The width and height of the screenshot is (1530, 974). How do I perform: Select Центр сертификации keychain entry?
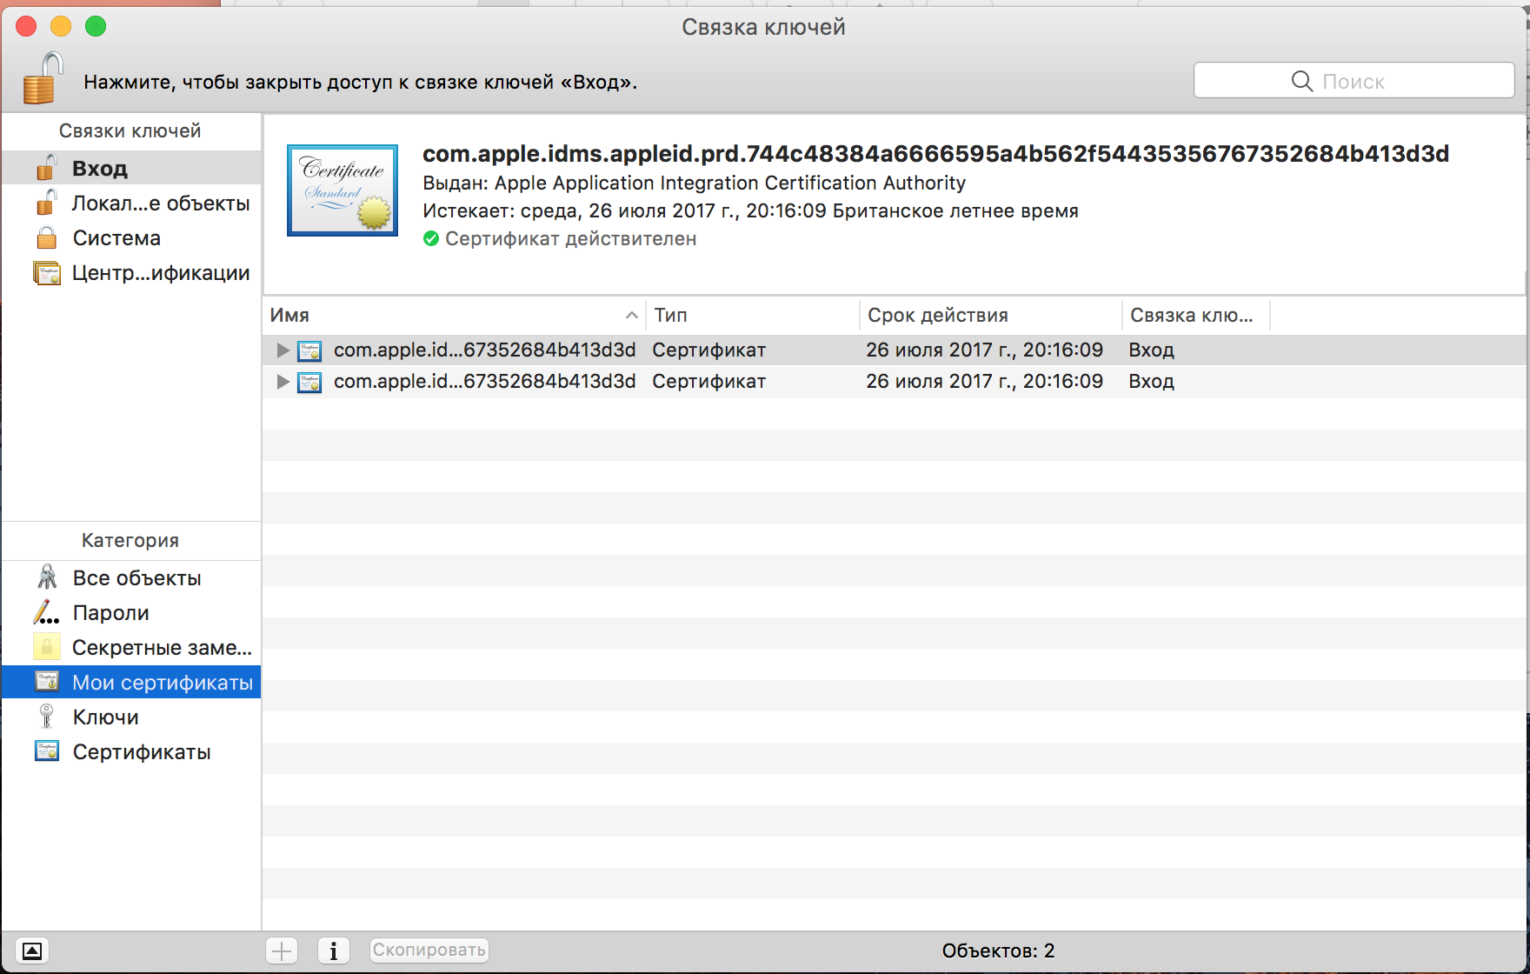[x=160, y=273]
